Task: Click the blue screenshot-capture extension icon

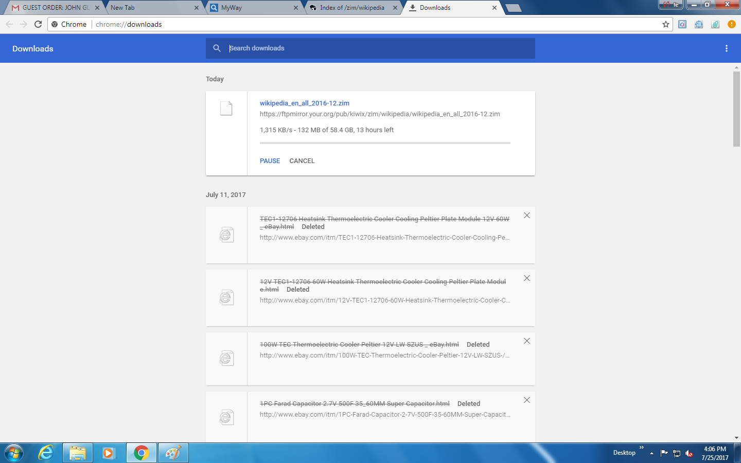Action: (x=699, y=24)
